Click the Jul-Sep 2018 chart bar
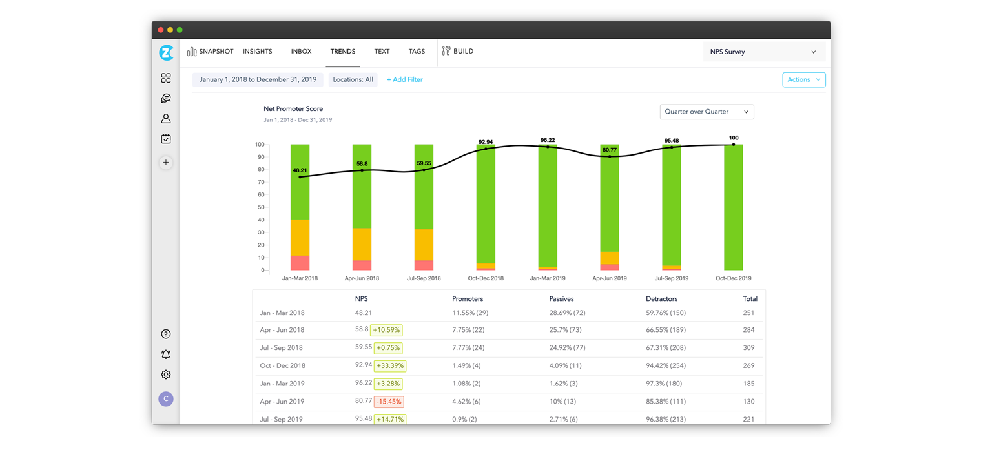Viewport: 1001px width, 452px height. point(424,207)
